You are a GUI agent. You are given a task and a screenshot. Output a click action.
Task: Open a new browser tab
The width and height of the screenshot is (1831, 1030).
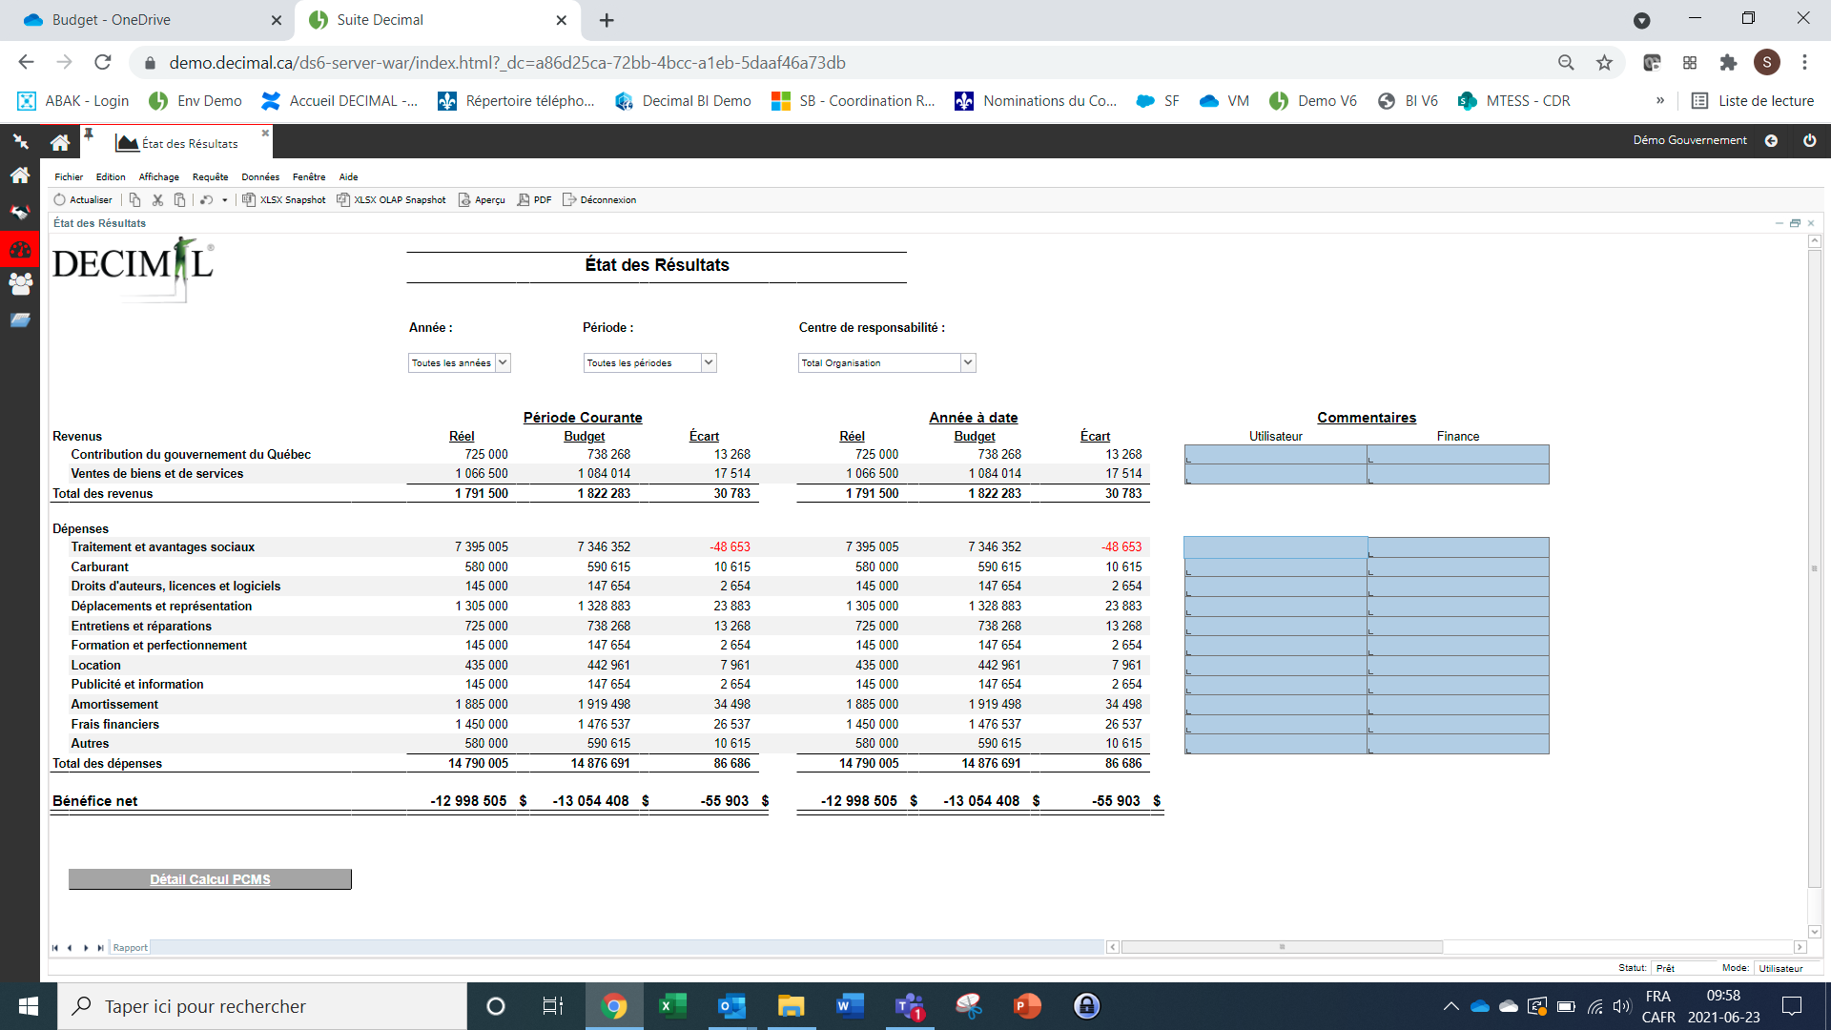[x=607, y=20]
